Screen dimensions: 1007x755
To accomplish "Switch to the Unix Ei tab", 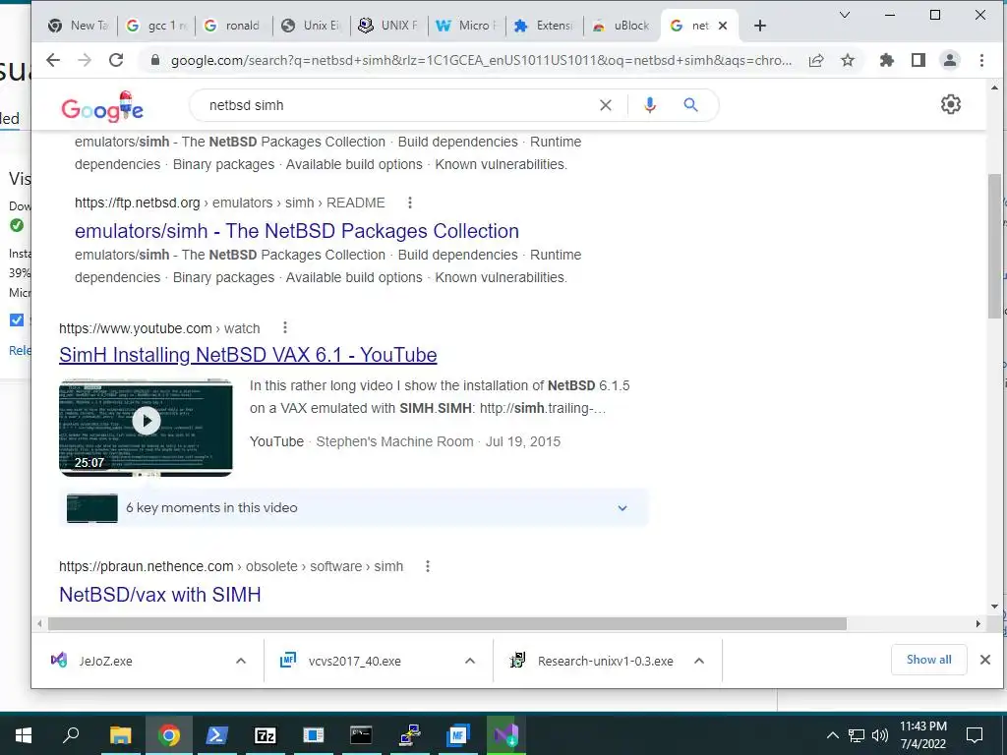I will coord(312,26).
